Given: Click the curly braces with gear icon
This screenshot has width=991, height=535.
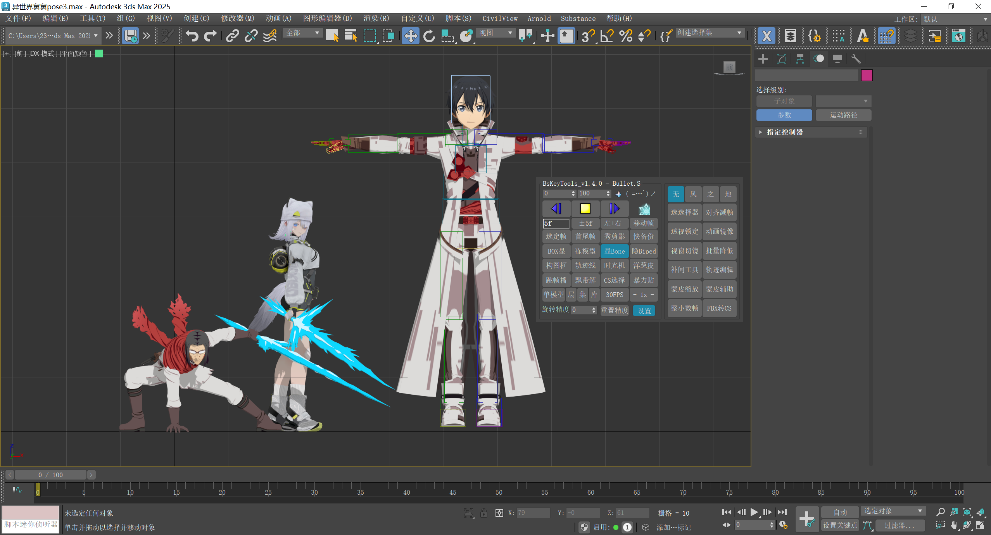Looking at the screenshot, I should pyautogui.click(x=814, y=36).
